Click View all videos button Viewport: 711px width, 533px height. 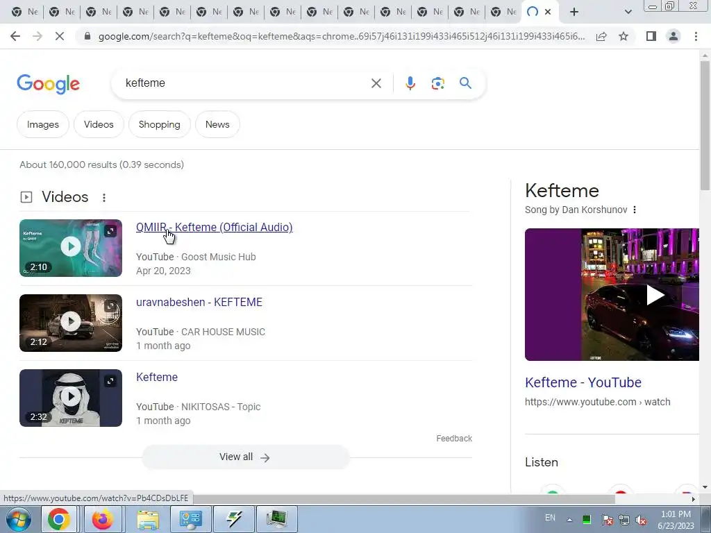click(x=245, y=457)
